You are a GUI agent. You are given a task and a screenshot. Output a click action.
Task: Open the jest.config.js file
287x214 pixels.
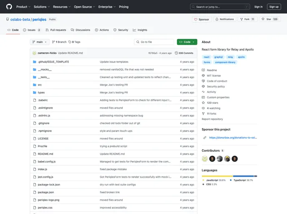45,177
